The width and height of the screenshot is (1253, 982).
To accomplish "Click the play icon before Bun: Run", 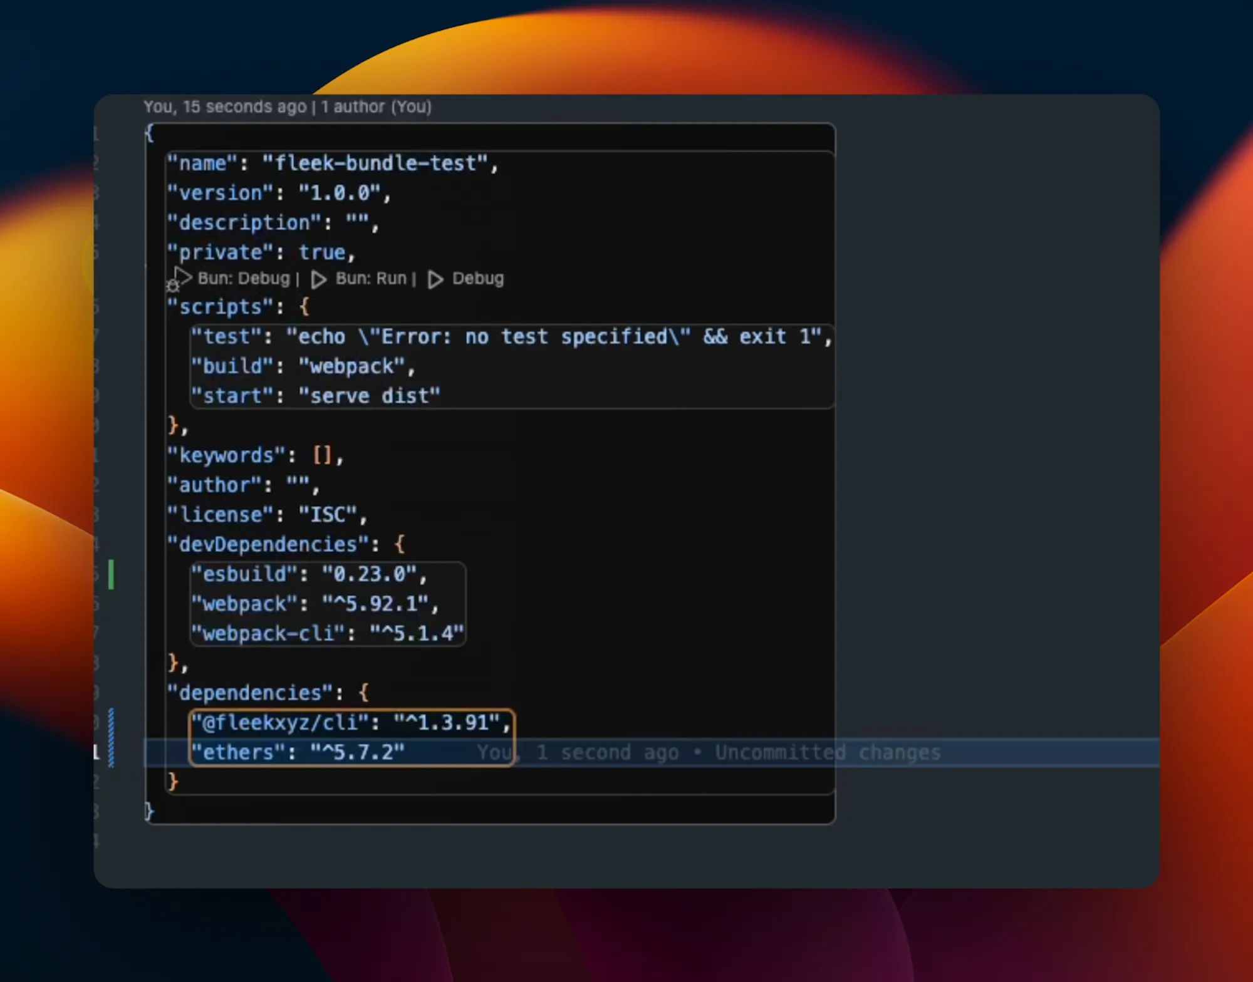I will (x=318, y=279).
